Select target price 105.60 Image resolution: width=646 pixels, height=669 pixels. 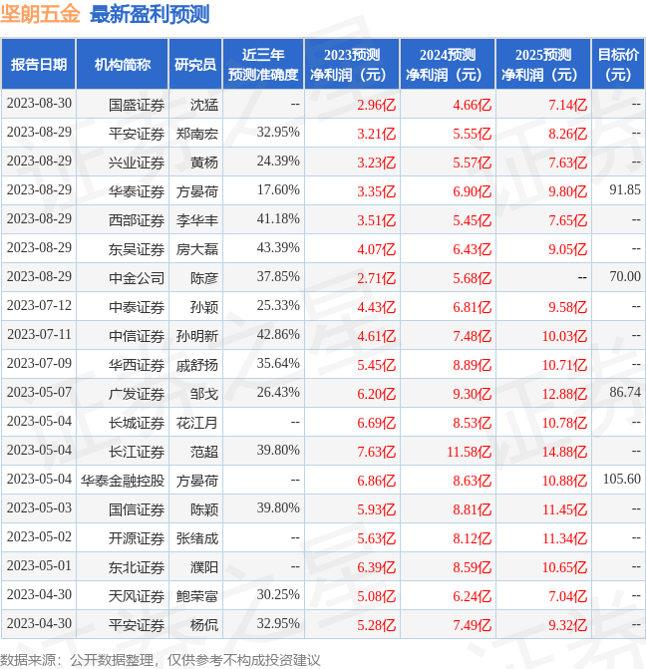click(622, 479)
